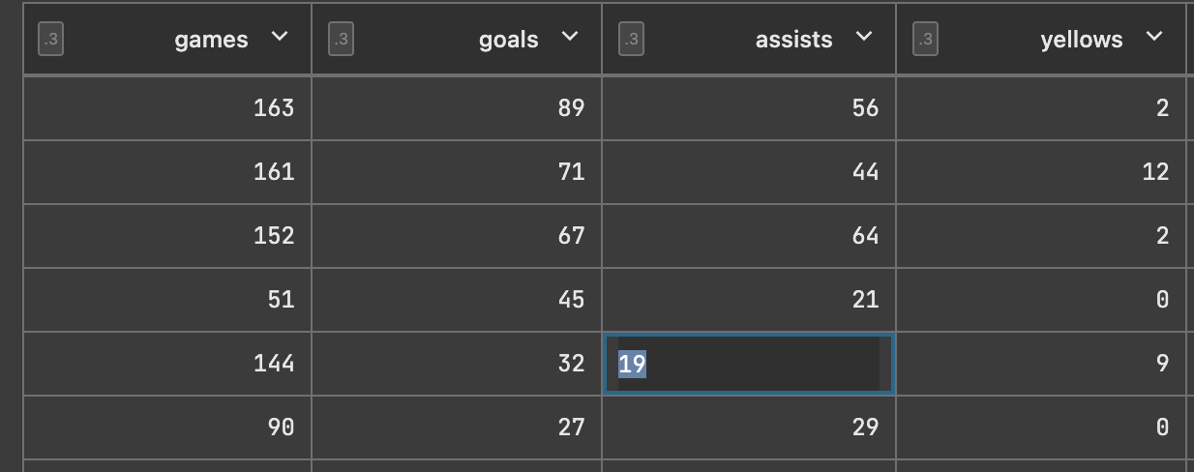The width and height of the screenshot is (1194, 472).
Task: Open the goals column dropdown arrow
Action: point(570,38)
